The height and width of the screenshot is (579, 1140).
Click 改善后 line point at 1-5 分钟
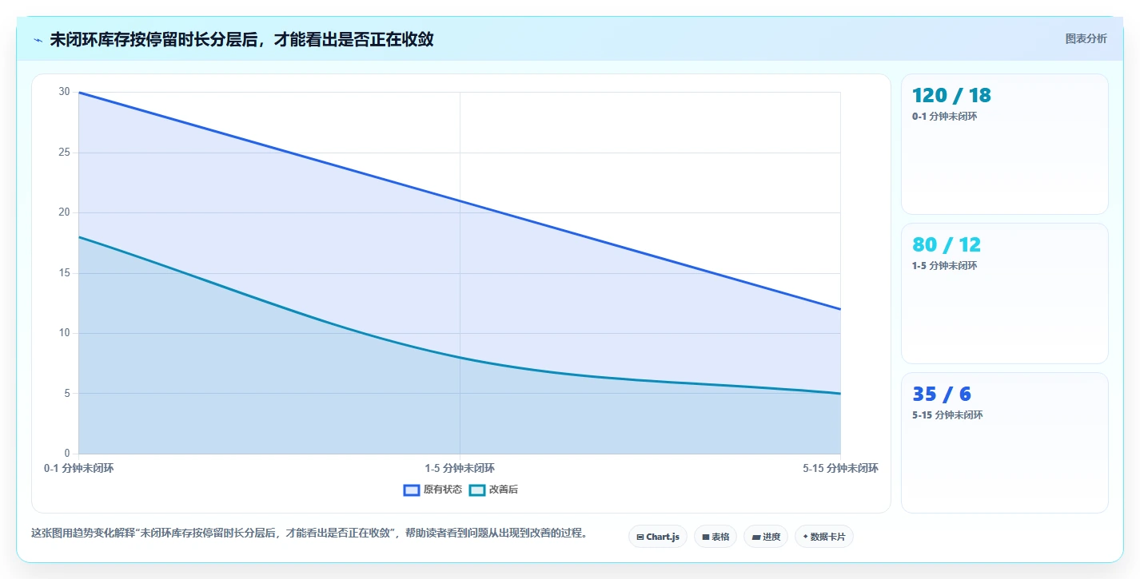pos(460,357)
